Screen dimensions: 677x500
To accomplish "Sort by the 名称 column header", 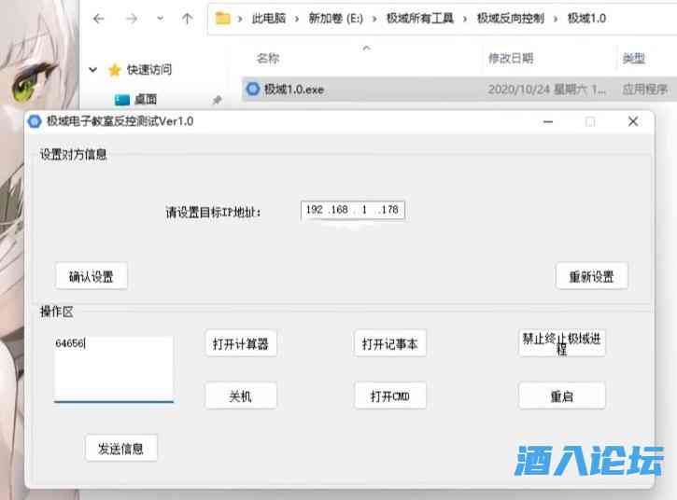I will click(268, 58).
